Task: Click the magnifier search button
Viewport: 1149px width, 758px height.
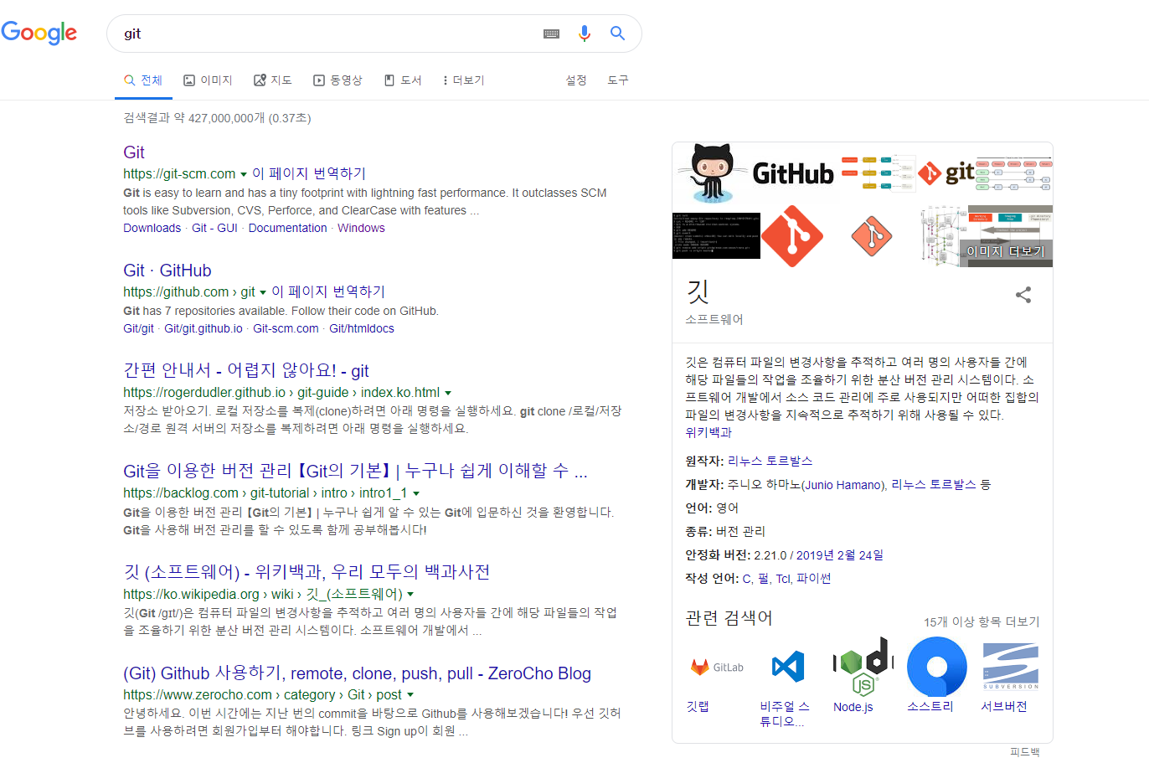Action: point(617,34)
